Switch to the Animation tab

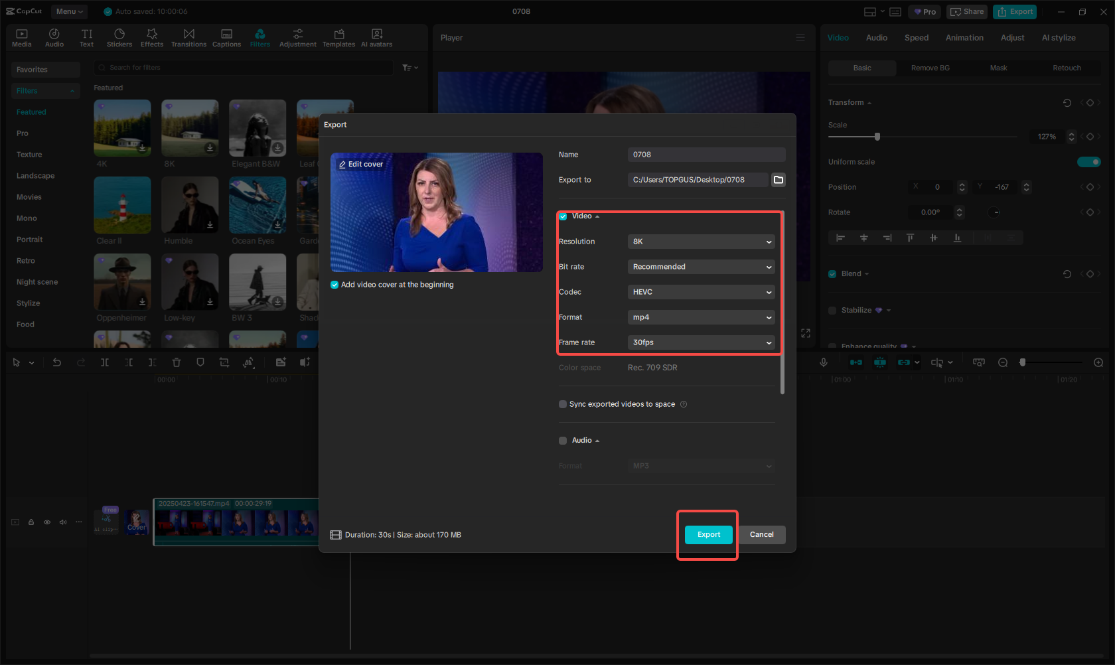pyautogui.click(x=964, y=38)
